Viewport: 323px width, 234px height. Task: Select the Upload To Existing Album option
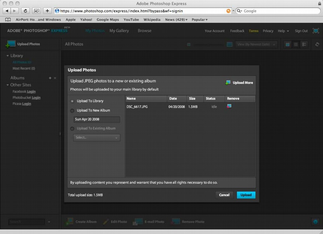(x=72, y=129)
